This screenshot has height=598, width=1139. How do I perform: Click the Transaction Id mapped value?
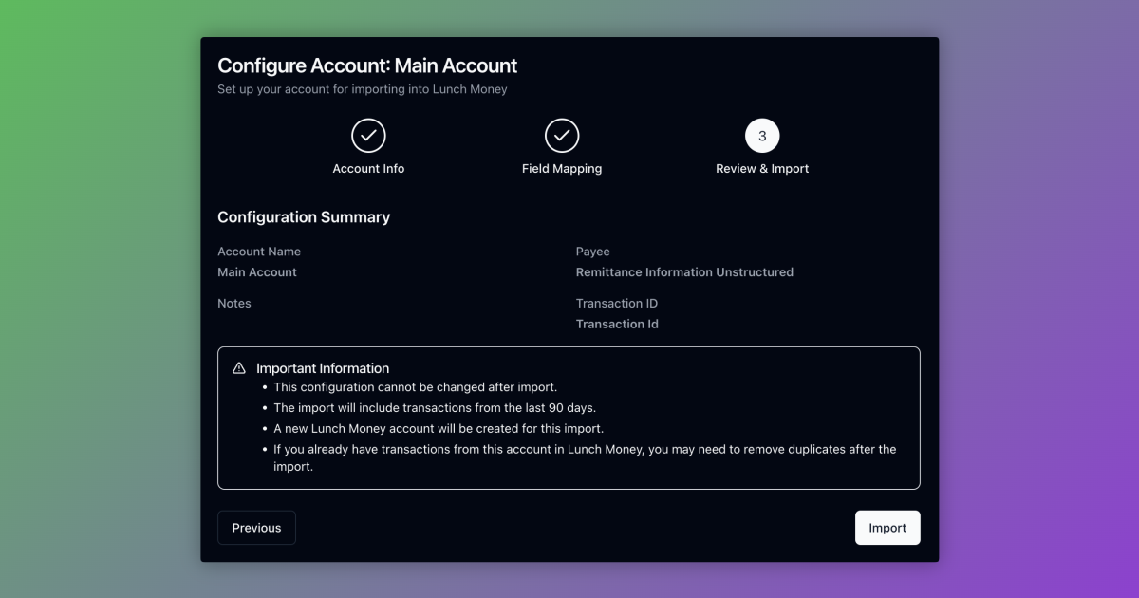[617, 325]
